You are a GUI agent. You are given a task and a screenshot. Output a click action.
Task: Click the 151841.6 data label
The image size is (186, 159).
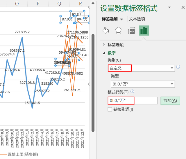(x=32, y=103)
